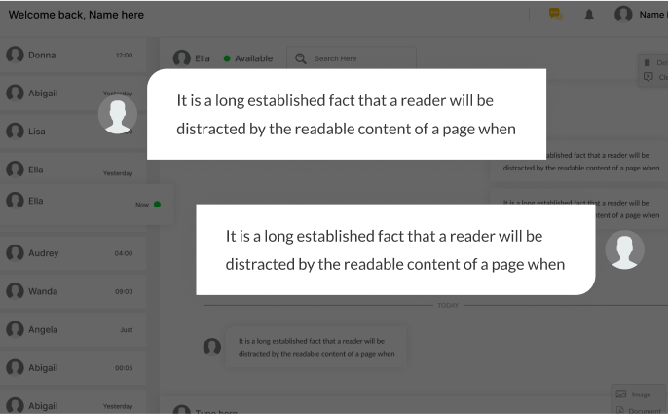The height and width of the screenshot is (415, 668).
Task: Open the Lisa conversation
Action: click(x=73, y=132)
